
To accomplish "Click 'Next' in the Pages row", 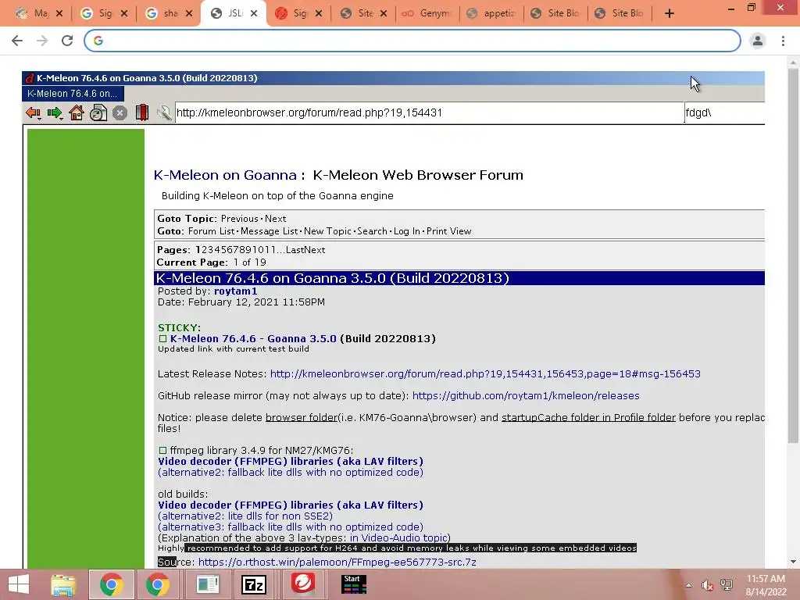I will click(315, 250).
